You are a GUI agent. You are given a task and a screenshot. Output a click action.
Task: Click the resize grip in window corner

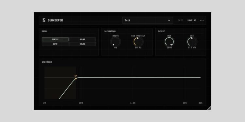coord(209,108)
